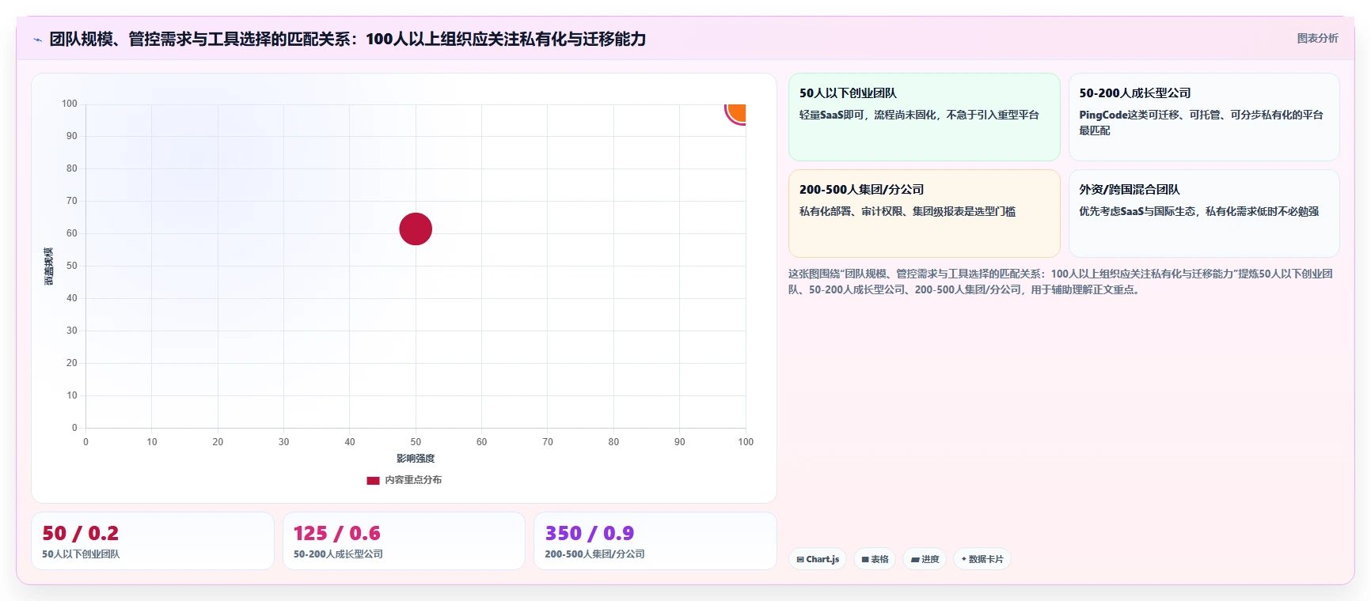Viewport: 1371px width, 601px height.
Task: Click the icon inside the 进度 tag
Action: click(x=915, y=559)
